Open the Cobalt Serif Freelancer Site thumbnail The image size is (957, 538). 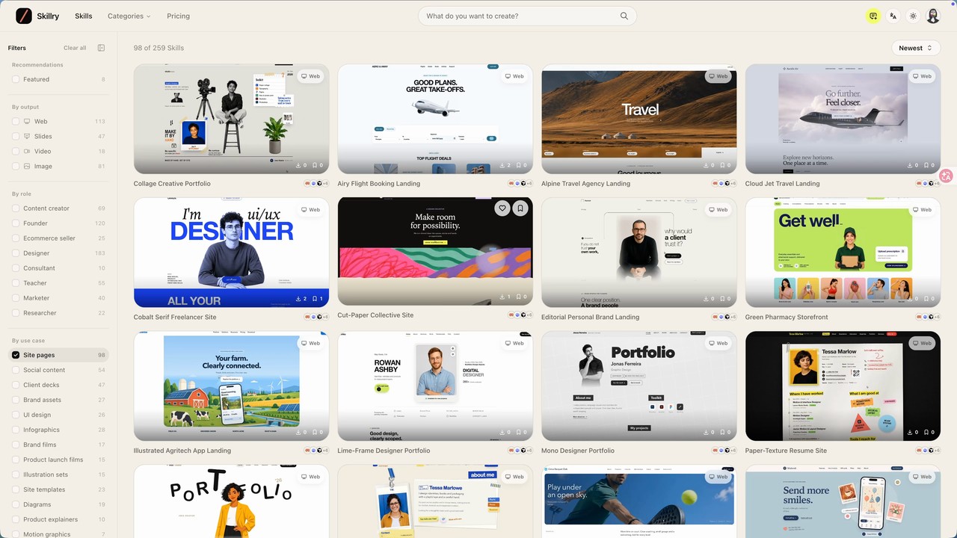tap(232, 253)
